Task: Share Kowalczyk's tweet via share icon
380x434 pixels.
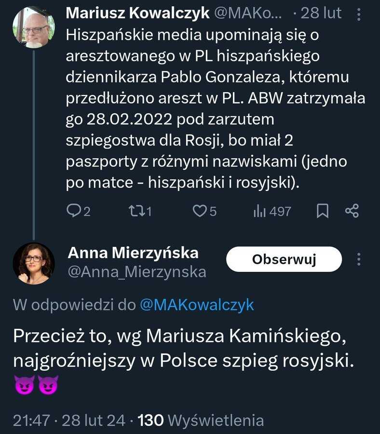Action: click(352, 211)
